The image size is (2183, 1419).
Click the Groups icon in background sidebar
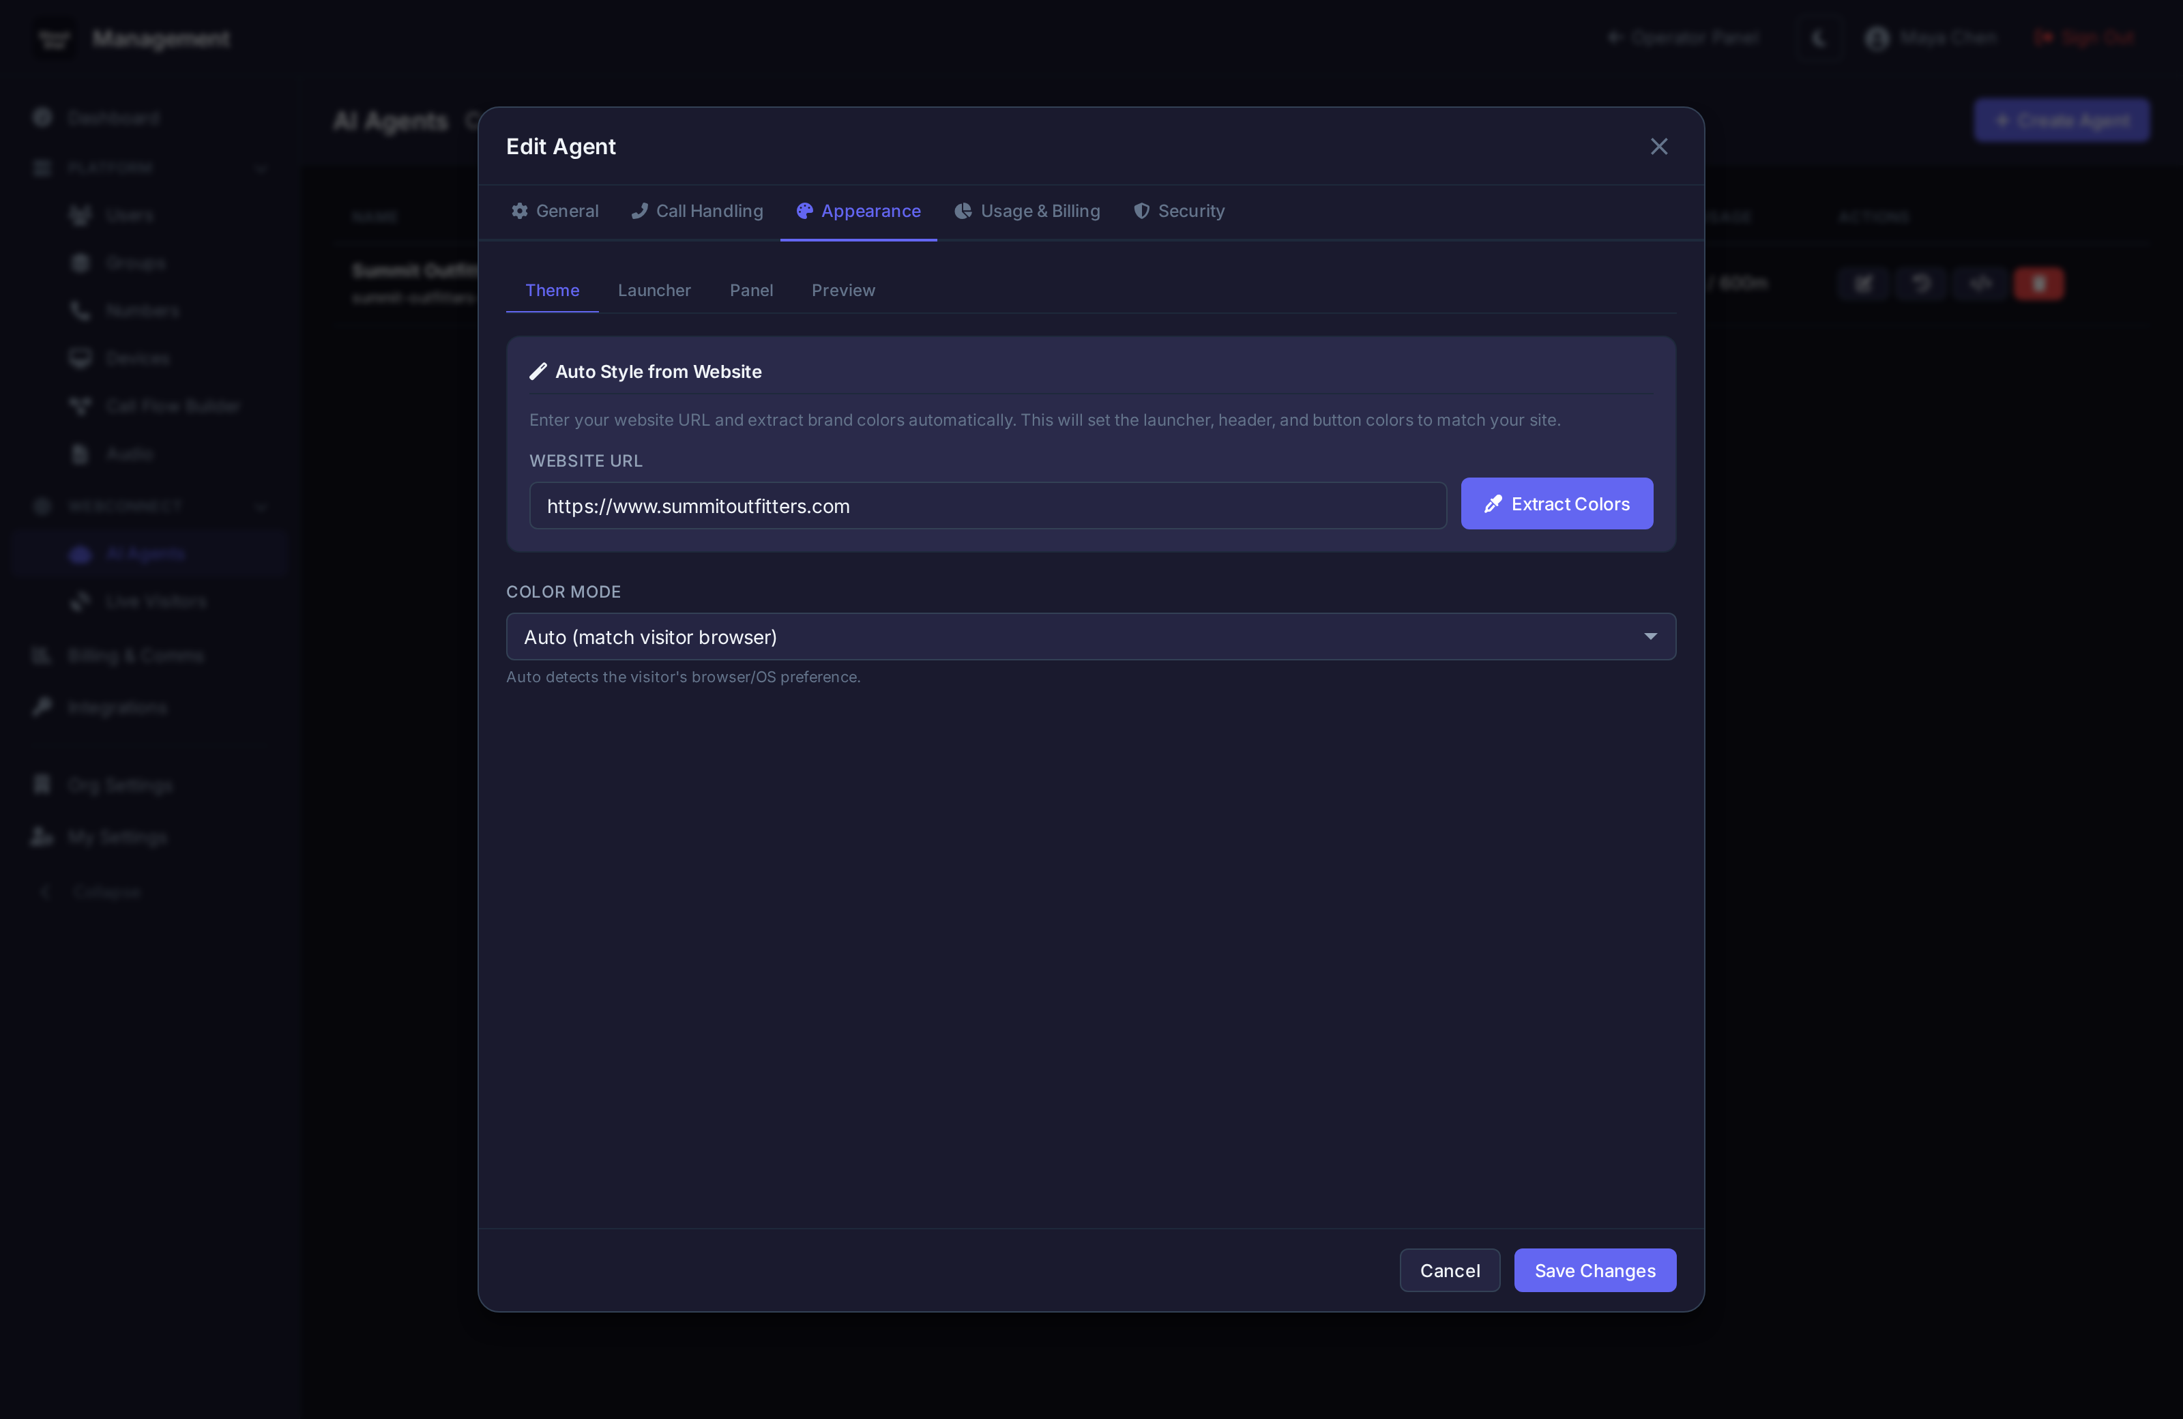(x=80, y=263)
